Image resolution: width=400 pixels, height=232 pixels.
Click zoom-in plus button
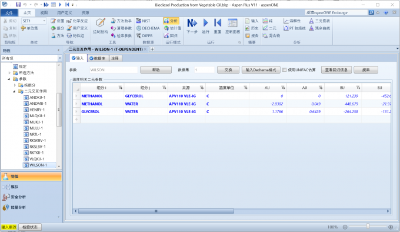391,227
